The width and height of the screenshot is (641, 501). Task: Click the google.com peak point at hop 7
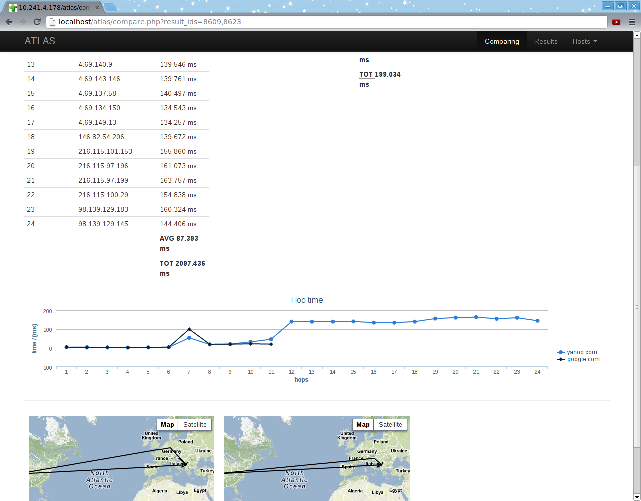[189, 329]
